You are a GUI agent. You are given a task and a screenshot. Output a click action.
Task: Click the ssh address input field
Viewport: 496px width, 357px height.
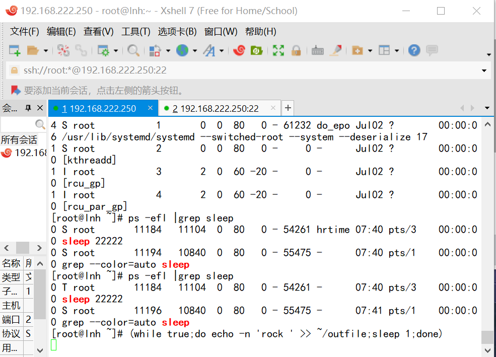point(248,70)
